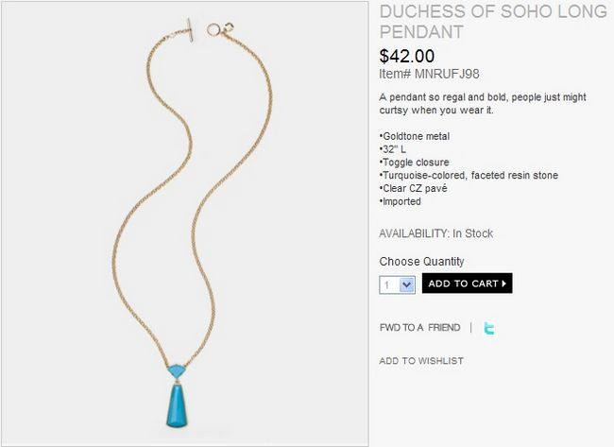The width and height of the screenshot is (614, 447).
Task: Click the Duchess of Soho Long Pendant title
Action: [493, 22]
